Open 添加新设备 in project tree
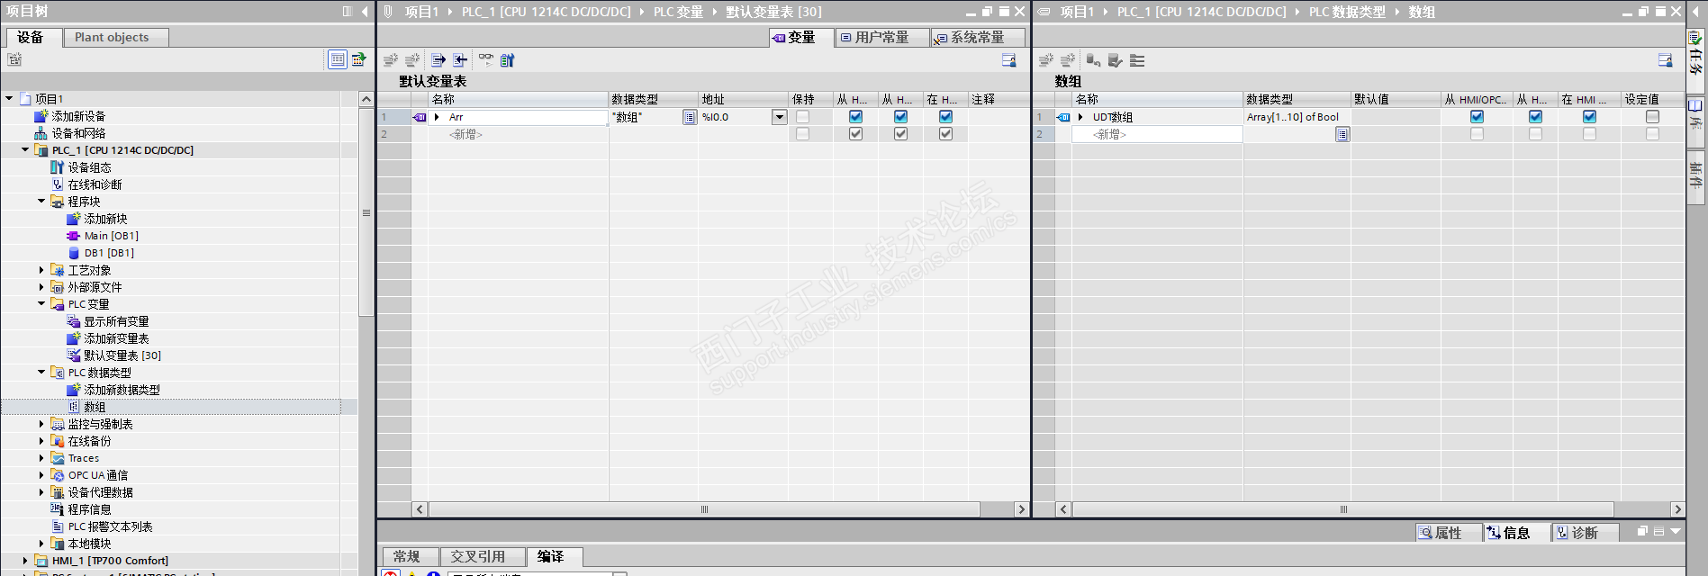This screenshot has height=576, width=1708. [x=79, y=116]
